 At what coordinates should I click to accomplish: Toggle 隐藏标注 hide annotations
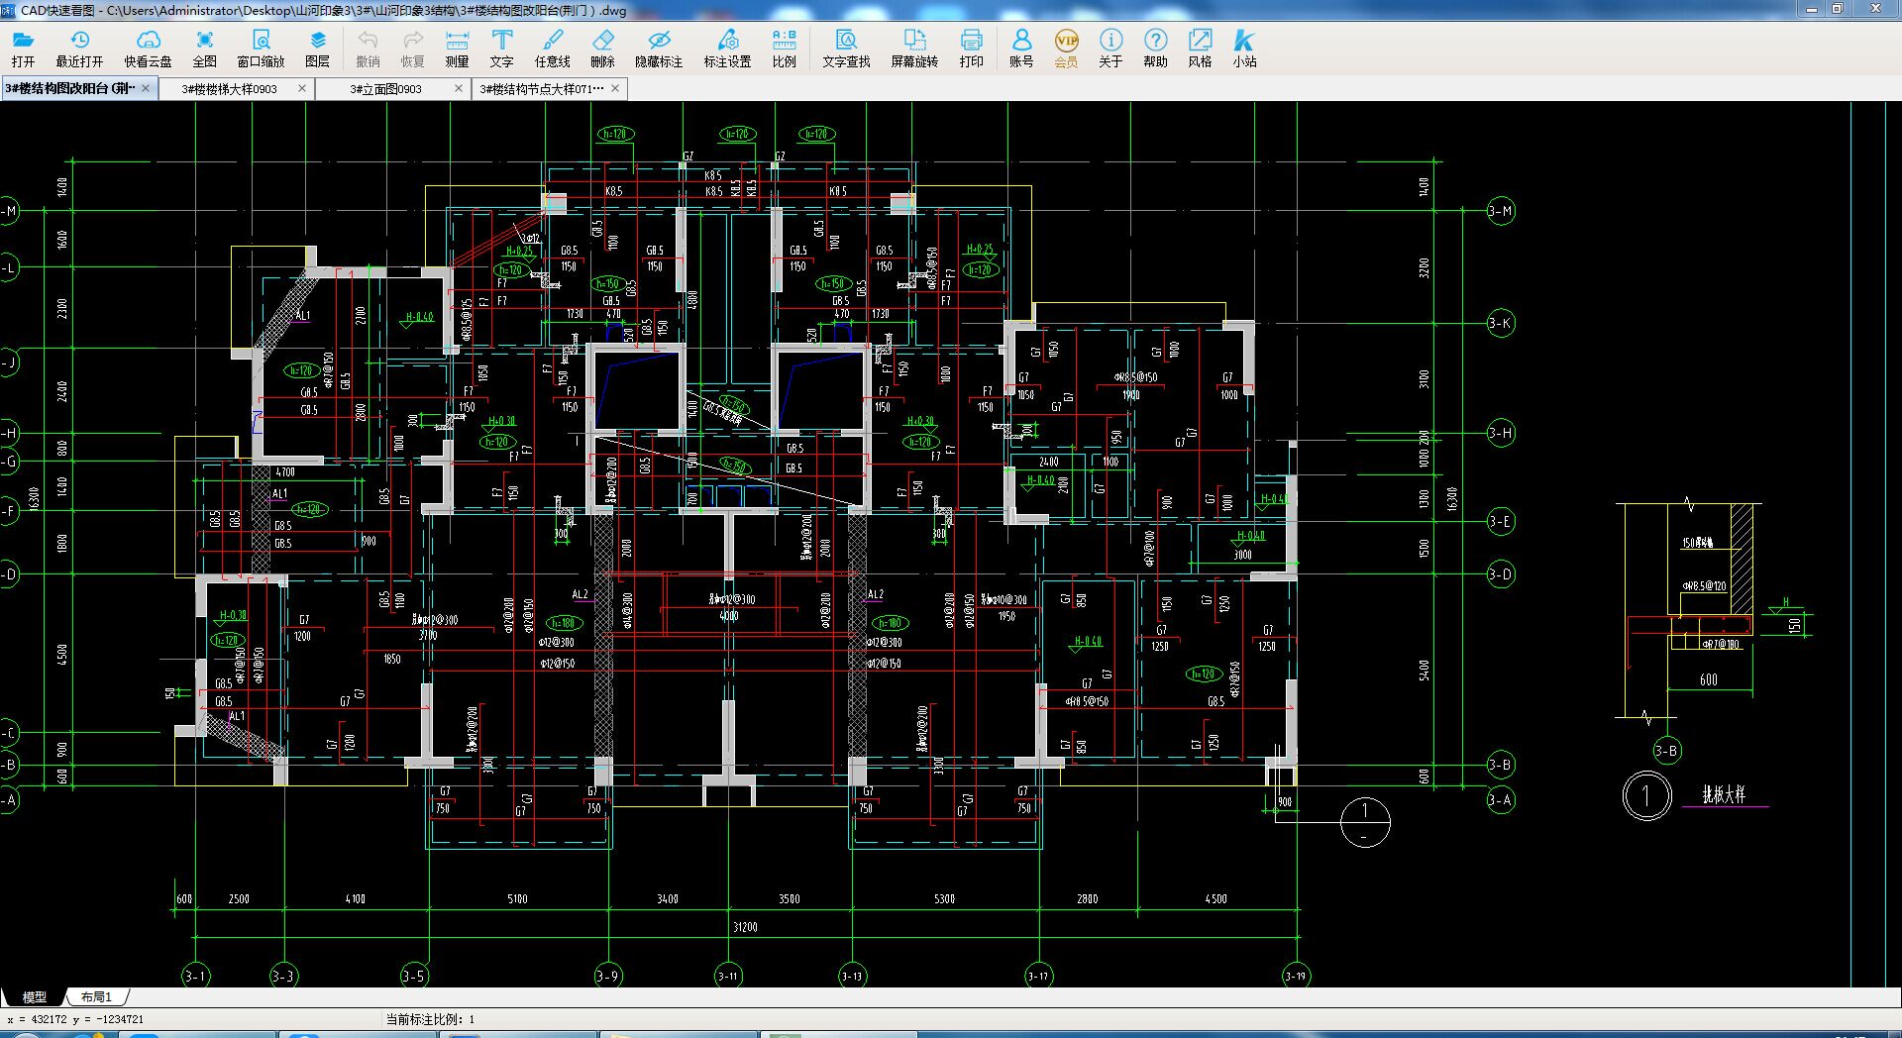click(659, 48)
